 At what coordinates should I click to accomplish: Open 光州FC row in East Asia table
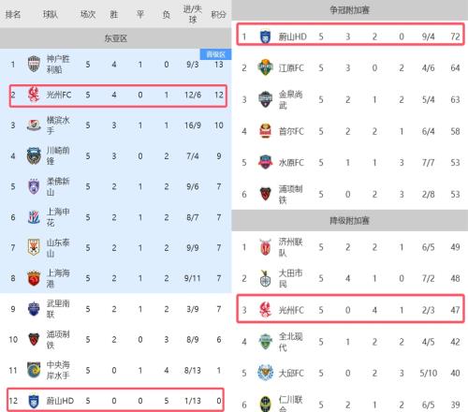pos(118,96)
